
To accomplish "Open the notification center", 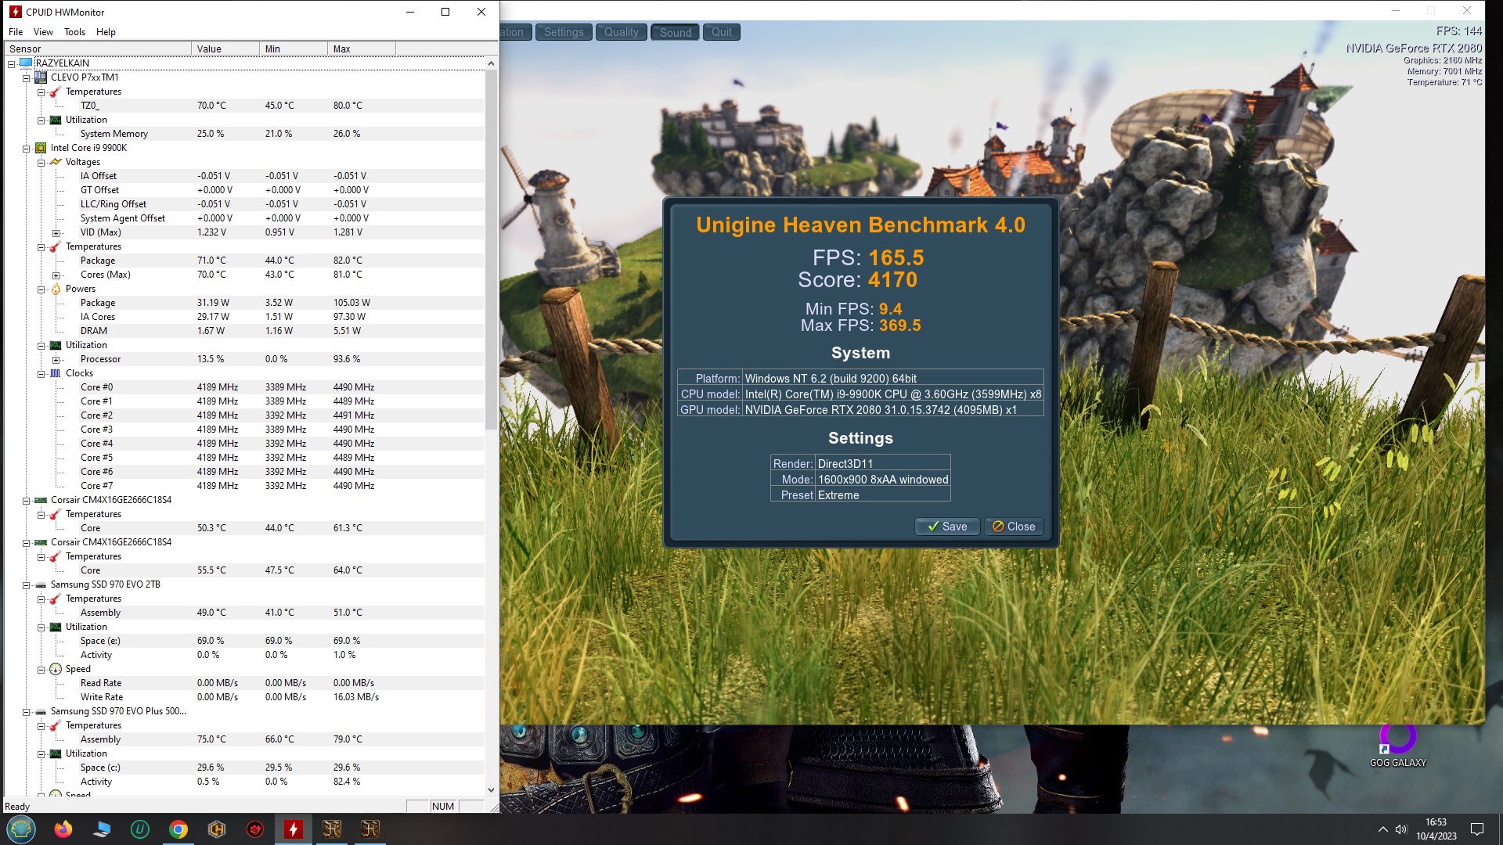I will (1477, 829).
